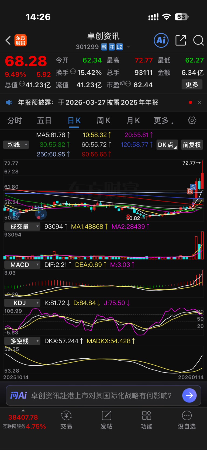The height and width of the screenshot is (450, 207).
Task: Open the KDJ indicator dropdown
Action: coord(22,303)
